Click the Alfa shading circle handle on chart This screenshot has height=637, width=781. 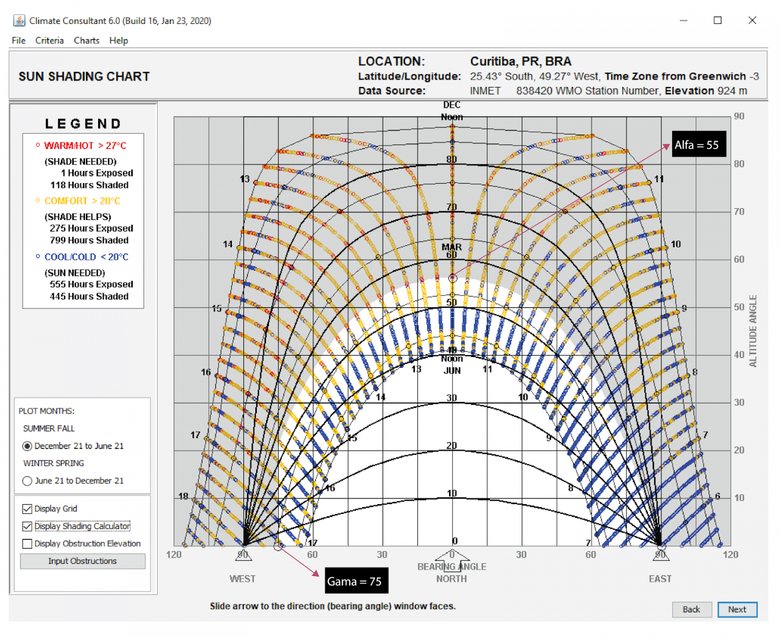(x=453, y=278)
